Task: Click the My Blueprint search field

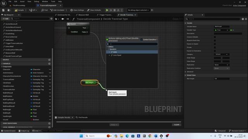Action: pyautogui.click(x=30, y=19)
